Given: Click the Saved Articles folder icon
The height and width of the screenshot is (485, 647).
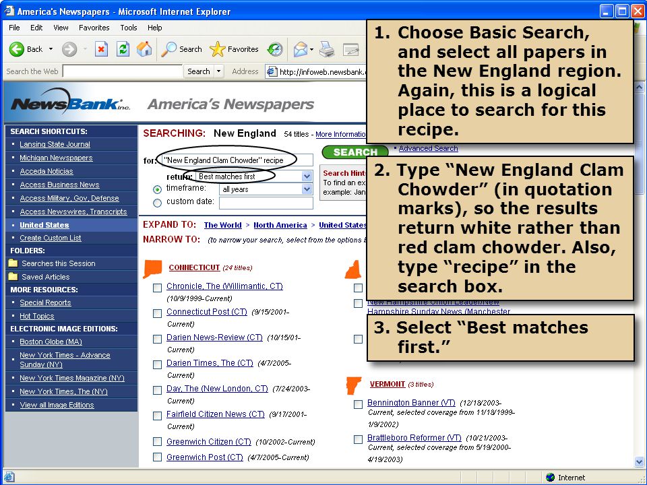Looking at the screenshot, I should click(13, 277).
